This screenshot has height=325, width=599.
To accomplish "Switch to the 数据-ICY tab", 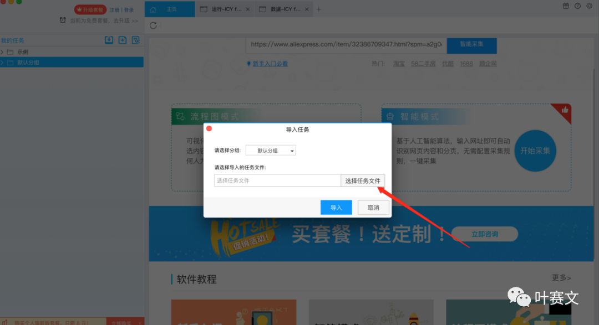I will 284,9.
